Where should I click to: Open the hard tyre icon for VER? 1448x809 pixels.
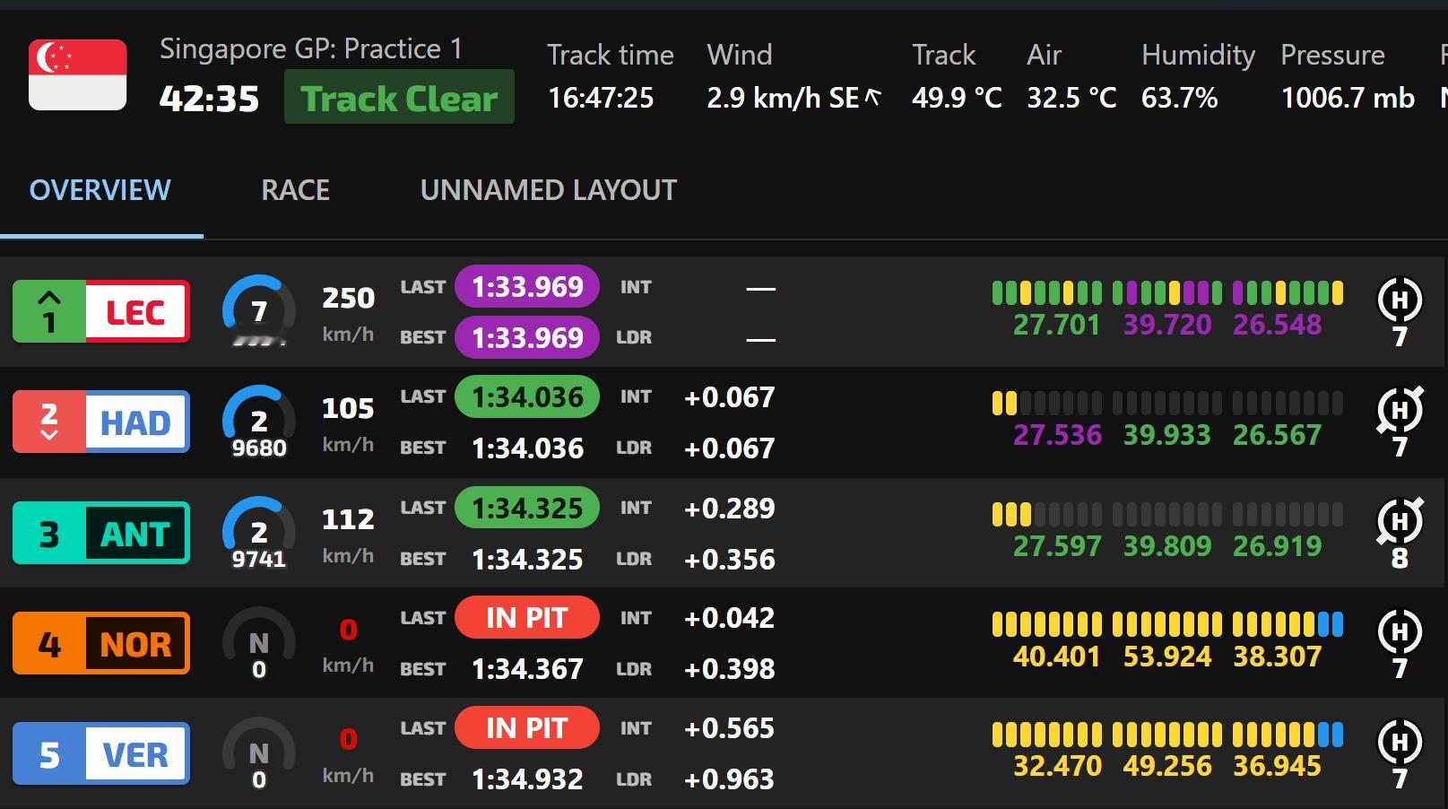(1400, 743)
